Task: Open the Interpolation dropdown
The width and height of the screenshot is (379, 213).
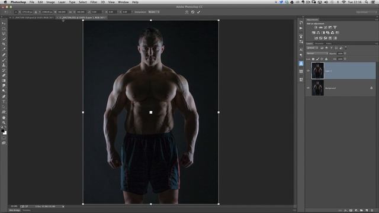Action: 154,12
